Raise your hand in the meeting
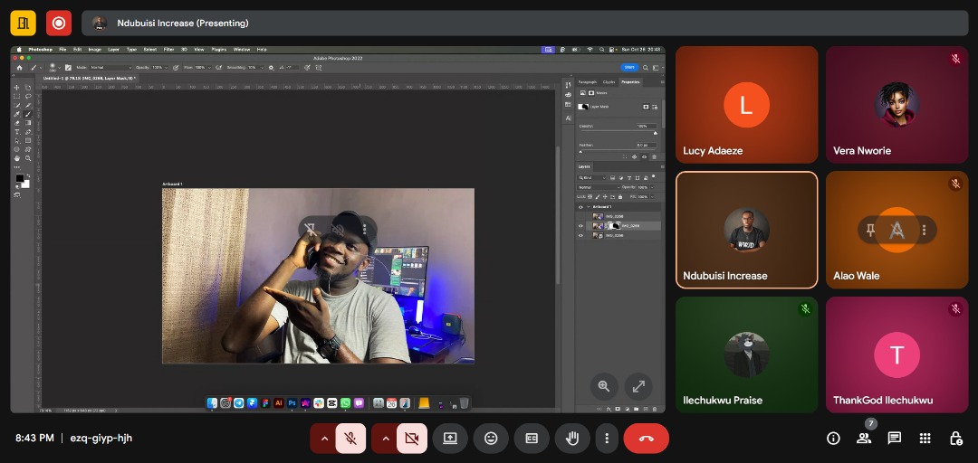Viewport: 978px width, 463px height. 572,438
